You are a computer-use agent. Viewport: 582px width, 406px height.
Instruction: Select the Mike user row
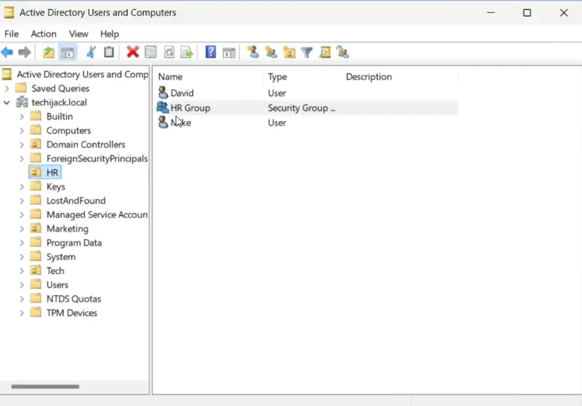[307, 123]
